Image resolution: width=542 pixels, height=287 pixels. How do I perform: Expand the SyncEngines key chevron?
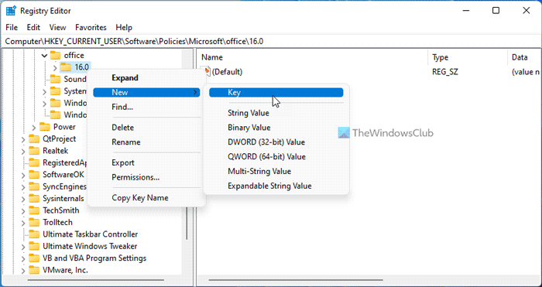point(23,187)
